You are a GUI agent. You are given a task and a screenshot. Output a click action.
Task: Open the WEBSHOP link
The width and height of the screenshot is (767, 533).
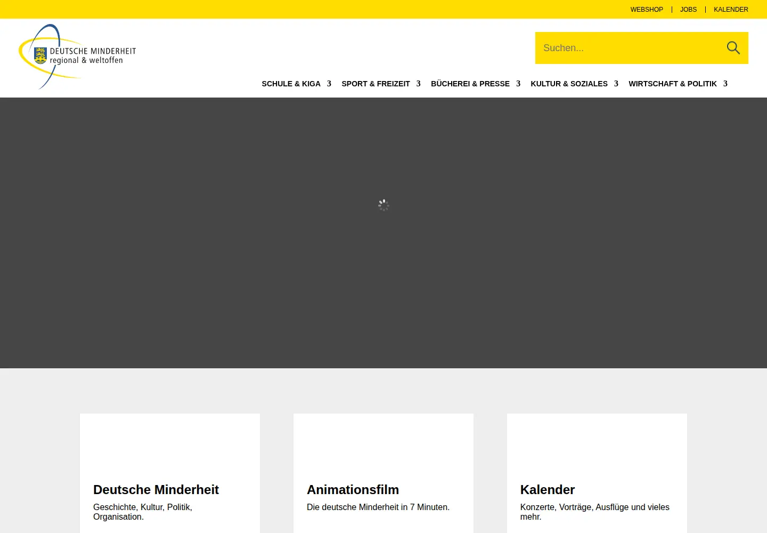[647, 10]
